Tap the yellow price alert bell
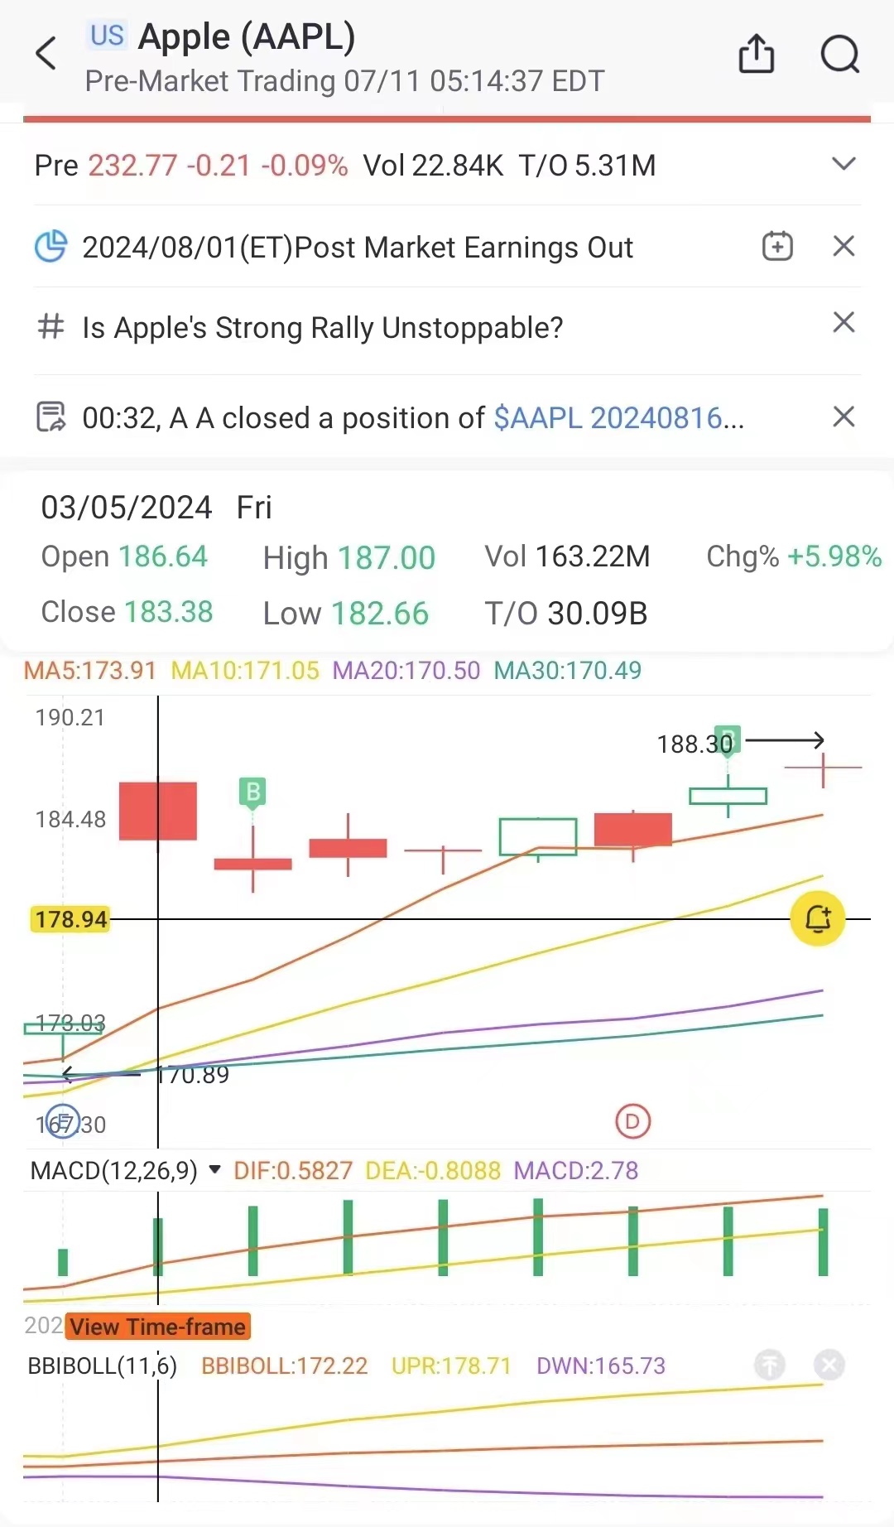894x1527 pixels. (x=817, y=918)
